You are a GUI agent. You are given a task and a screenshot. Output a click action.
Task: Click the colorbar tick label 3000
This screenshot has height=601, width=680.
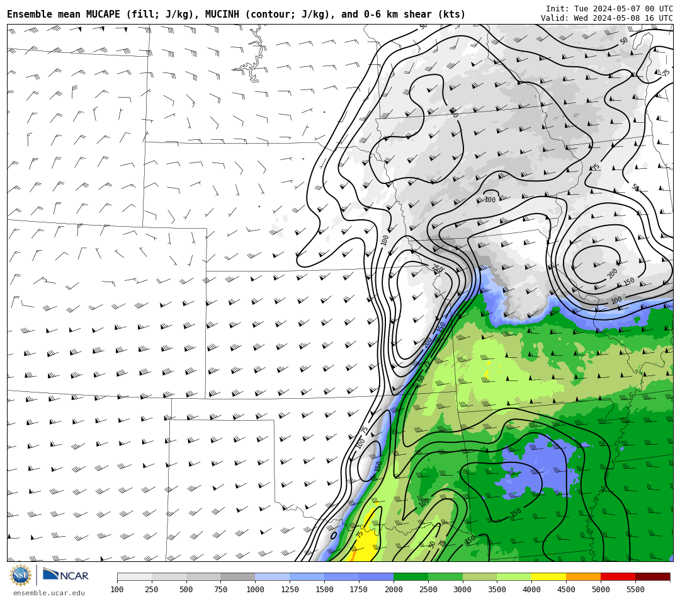[462, 589]
